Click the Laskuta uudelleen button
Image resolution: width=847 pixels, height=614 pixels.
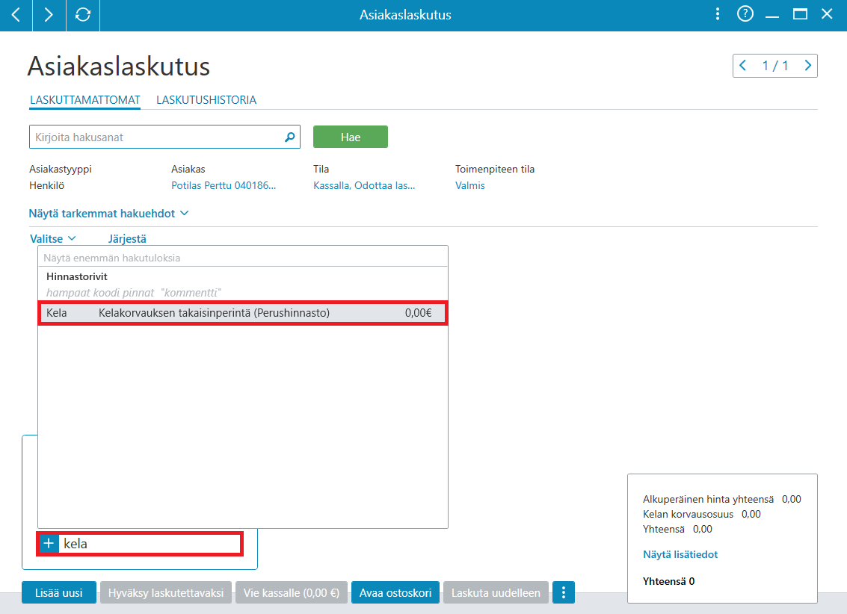click(x=496, y=592)
